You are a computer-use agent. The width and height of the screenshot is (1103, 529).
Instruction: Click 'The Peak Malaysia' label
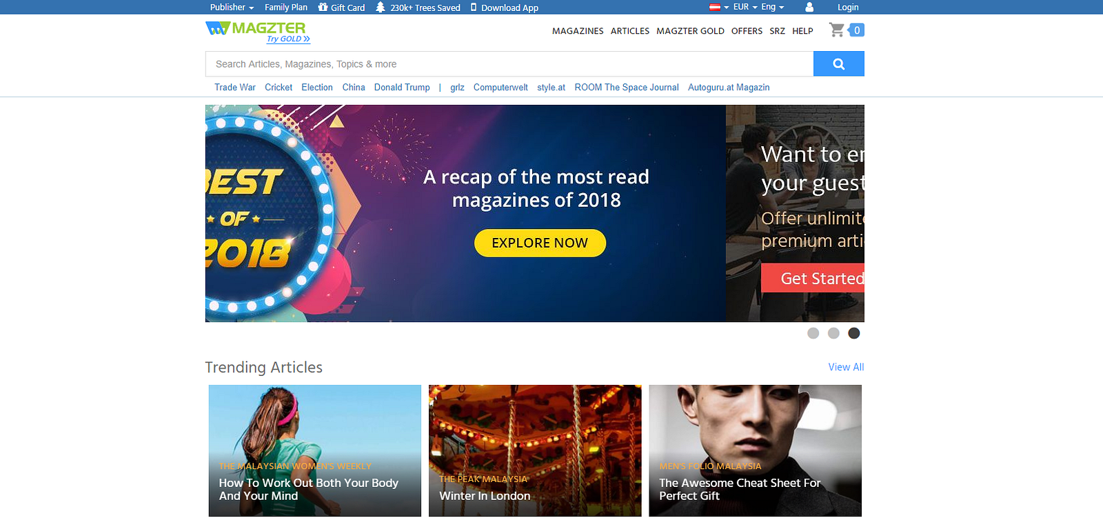click(x=483, y=479)
